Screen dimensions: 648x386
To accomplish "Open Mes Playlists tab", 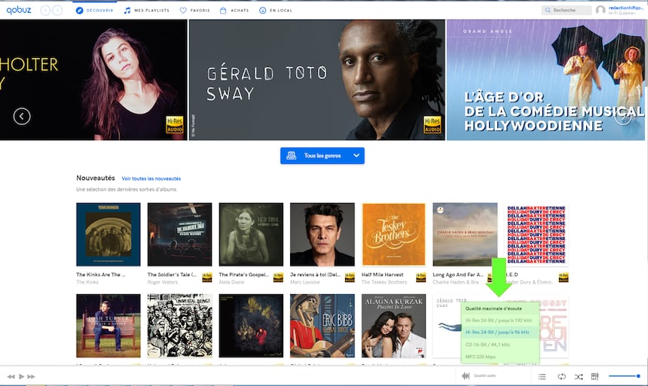I will pos(147,11).
